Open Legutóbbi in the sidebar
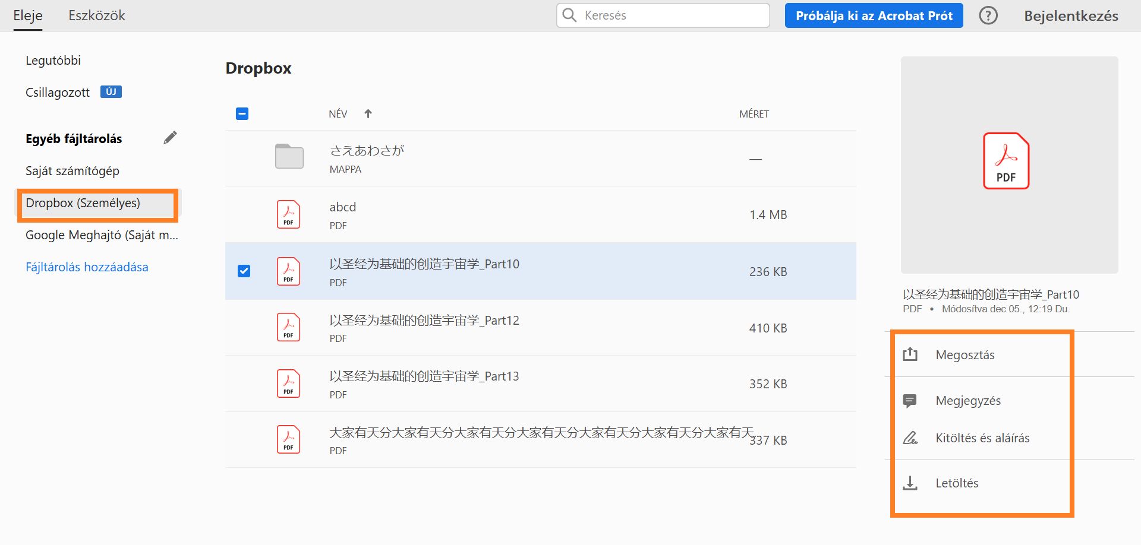1141x545 pixels. [53, 61]
